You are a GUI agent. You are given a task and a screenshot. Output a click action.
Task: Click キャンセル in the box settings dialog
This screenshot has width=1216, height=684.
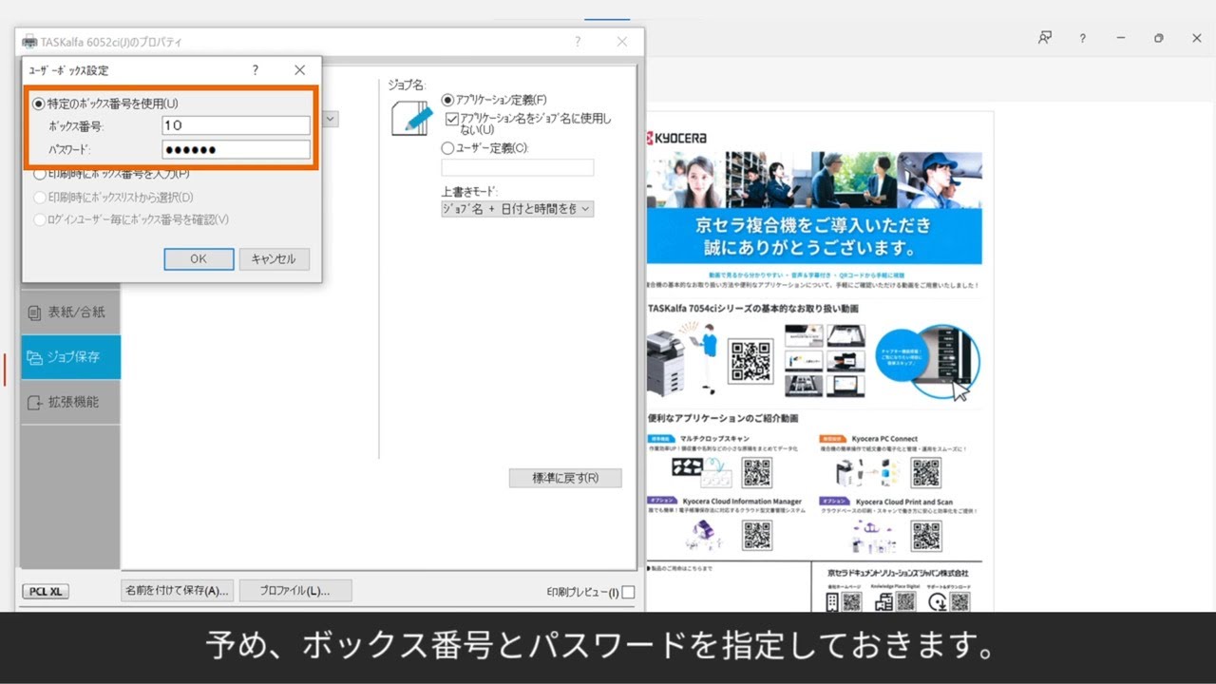(274, 259)
